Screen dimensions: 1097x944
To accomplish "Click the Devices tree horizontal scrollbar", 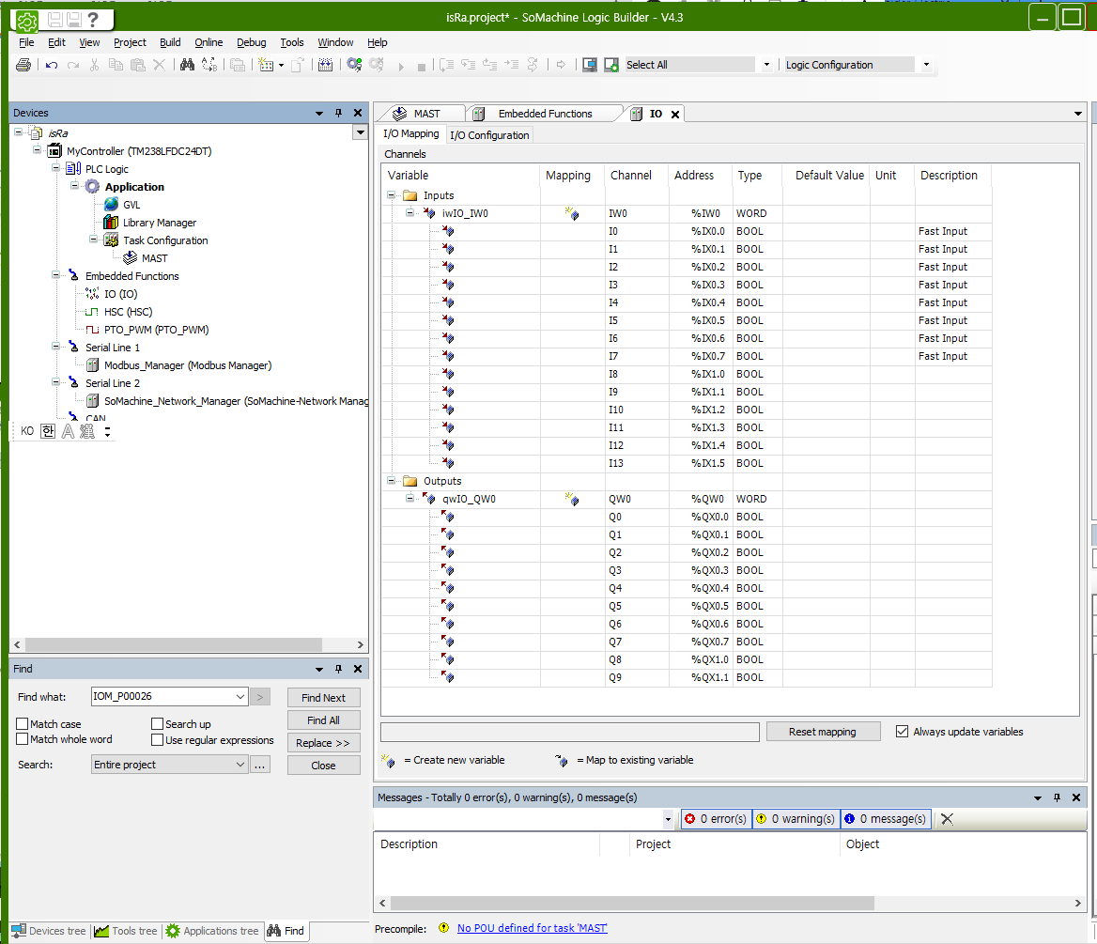I will 174,644.
